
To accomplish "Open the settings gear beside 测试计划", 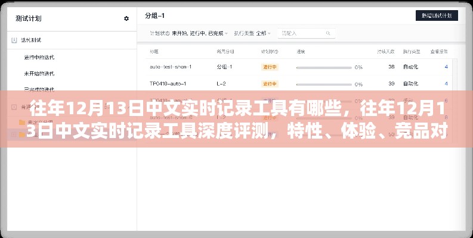I will (126, 18).
